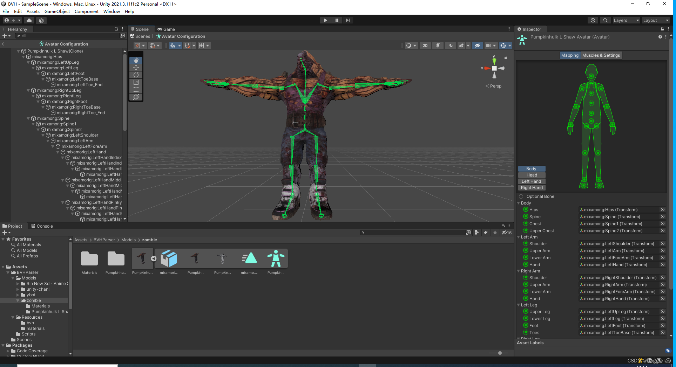Open the Layout dropdown
This screenshot has width=676, height=367.
pos(656,20)
